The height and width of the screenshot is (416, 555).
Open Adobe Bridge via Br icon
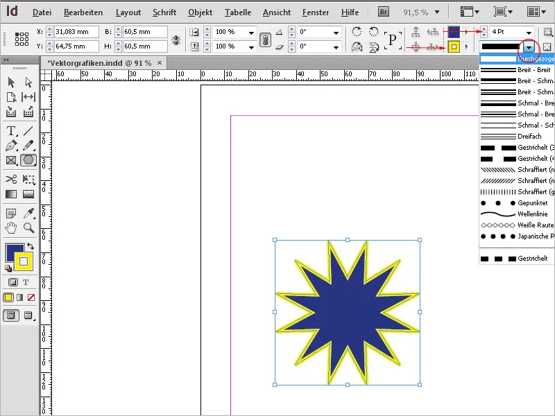click(384, 12)
